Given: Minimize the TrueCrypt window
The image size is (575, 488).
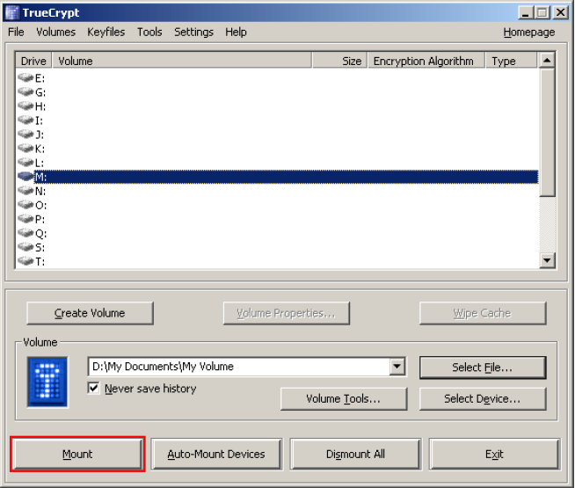Looking at the screenshot, I should 526,13.
